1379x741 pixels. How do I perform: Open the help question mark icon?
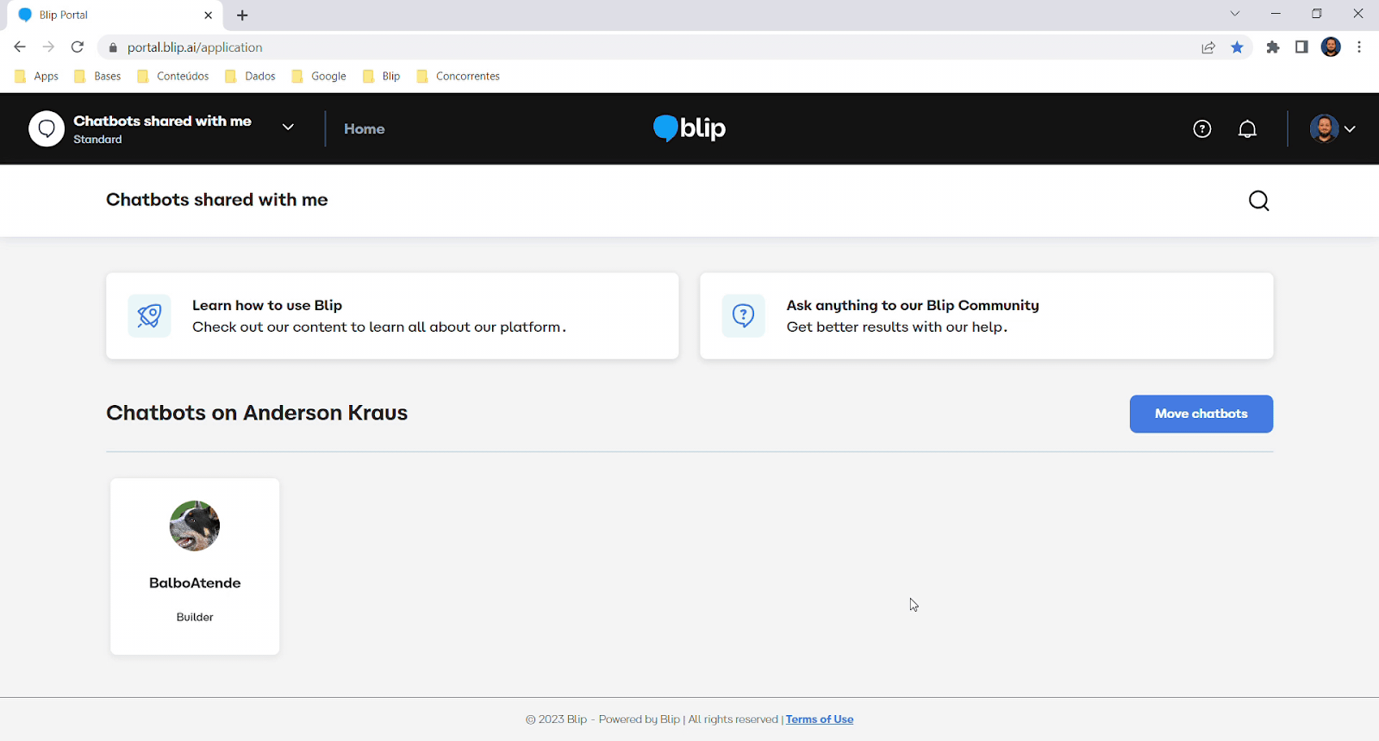click(x=1201, y=129)
